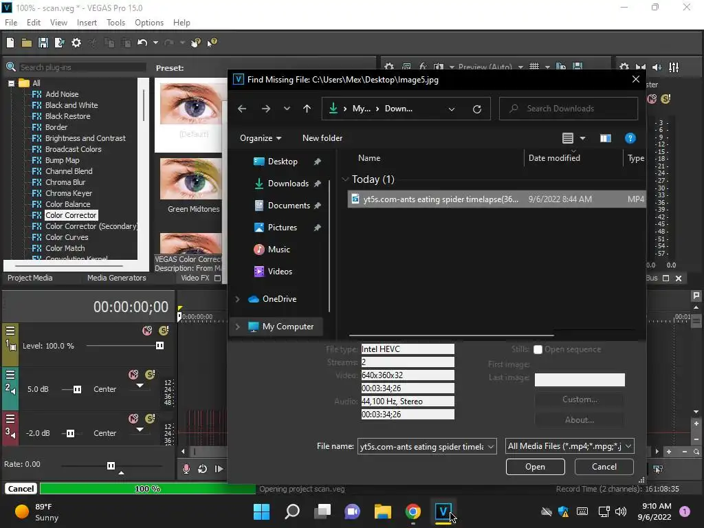
Task: Click the Windows Start button
Action: [x=261, y=511]
